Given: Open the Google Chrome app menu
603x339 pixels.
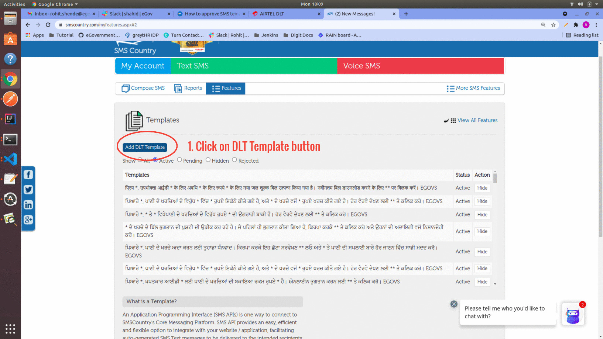Looking at the screenshot, I should (x=55, y=4).
